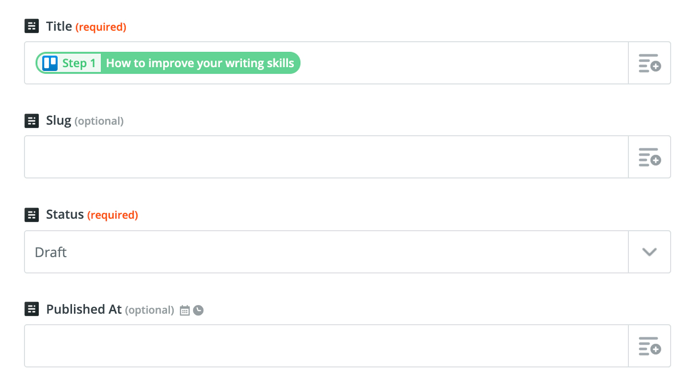Click empty area of Title input after the pill

[461, 63]
